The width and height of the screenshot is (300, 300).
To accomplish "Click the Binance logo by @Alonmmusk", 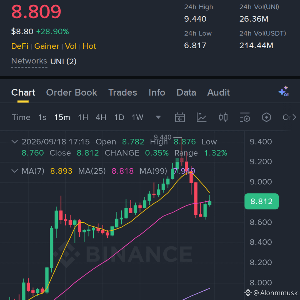I will 248,293.
